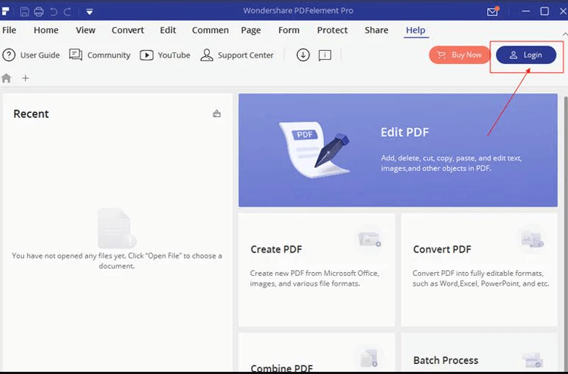The image size is (568, 374).
Task: Click the empty document placeholder icon
Action: [x=117, y=228]
